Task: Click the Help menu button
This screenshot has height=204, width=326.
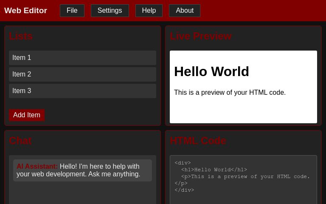Action: [149, 11]
